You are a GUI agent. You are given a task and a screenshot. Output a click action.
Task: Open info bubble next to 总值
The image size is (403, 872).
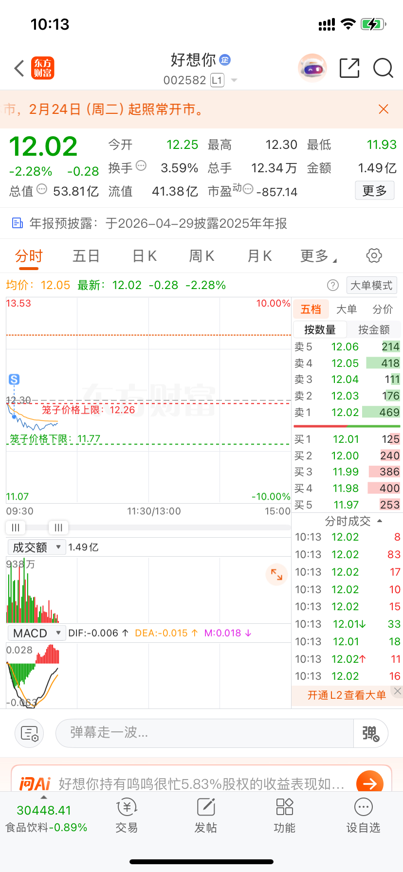point(42,189)
